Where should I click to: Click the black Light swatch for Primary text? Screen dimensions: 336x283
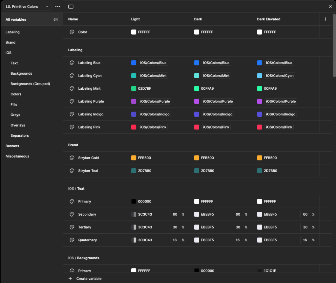(x=134, y=201)
